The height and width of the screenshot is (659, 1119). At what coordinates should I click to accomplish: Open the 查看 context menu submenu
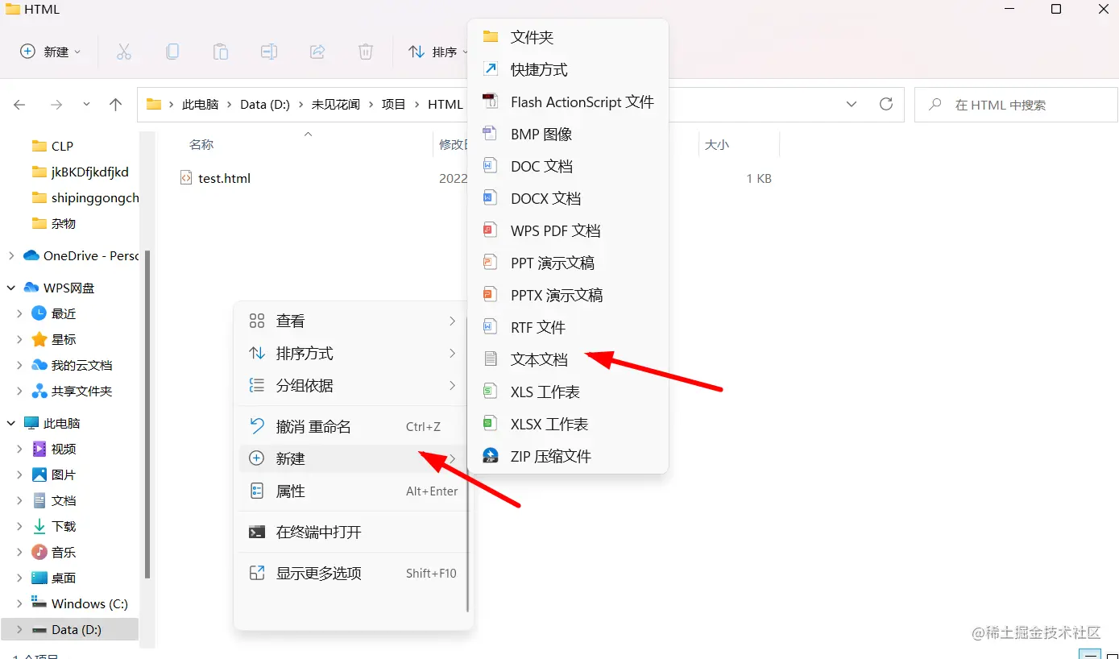pyautogui.click(x=353, y=321)
